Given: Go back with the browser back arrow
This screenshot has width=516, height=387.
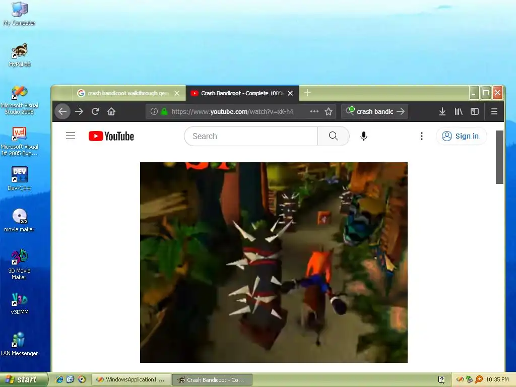Looking at the screenshot, I should click(62, 111).
